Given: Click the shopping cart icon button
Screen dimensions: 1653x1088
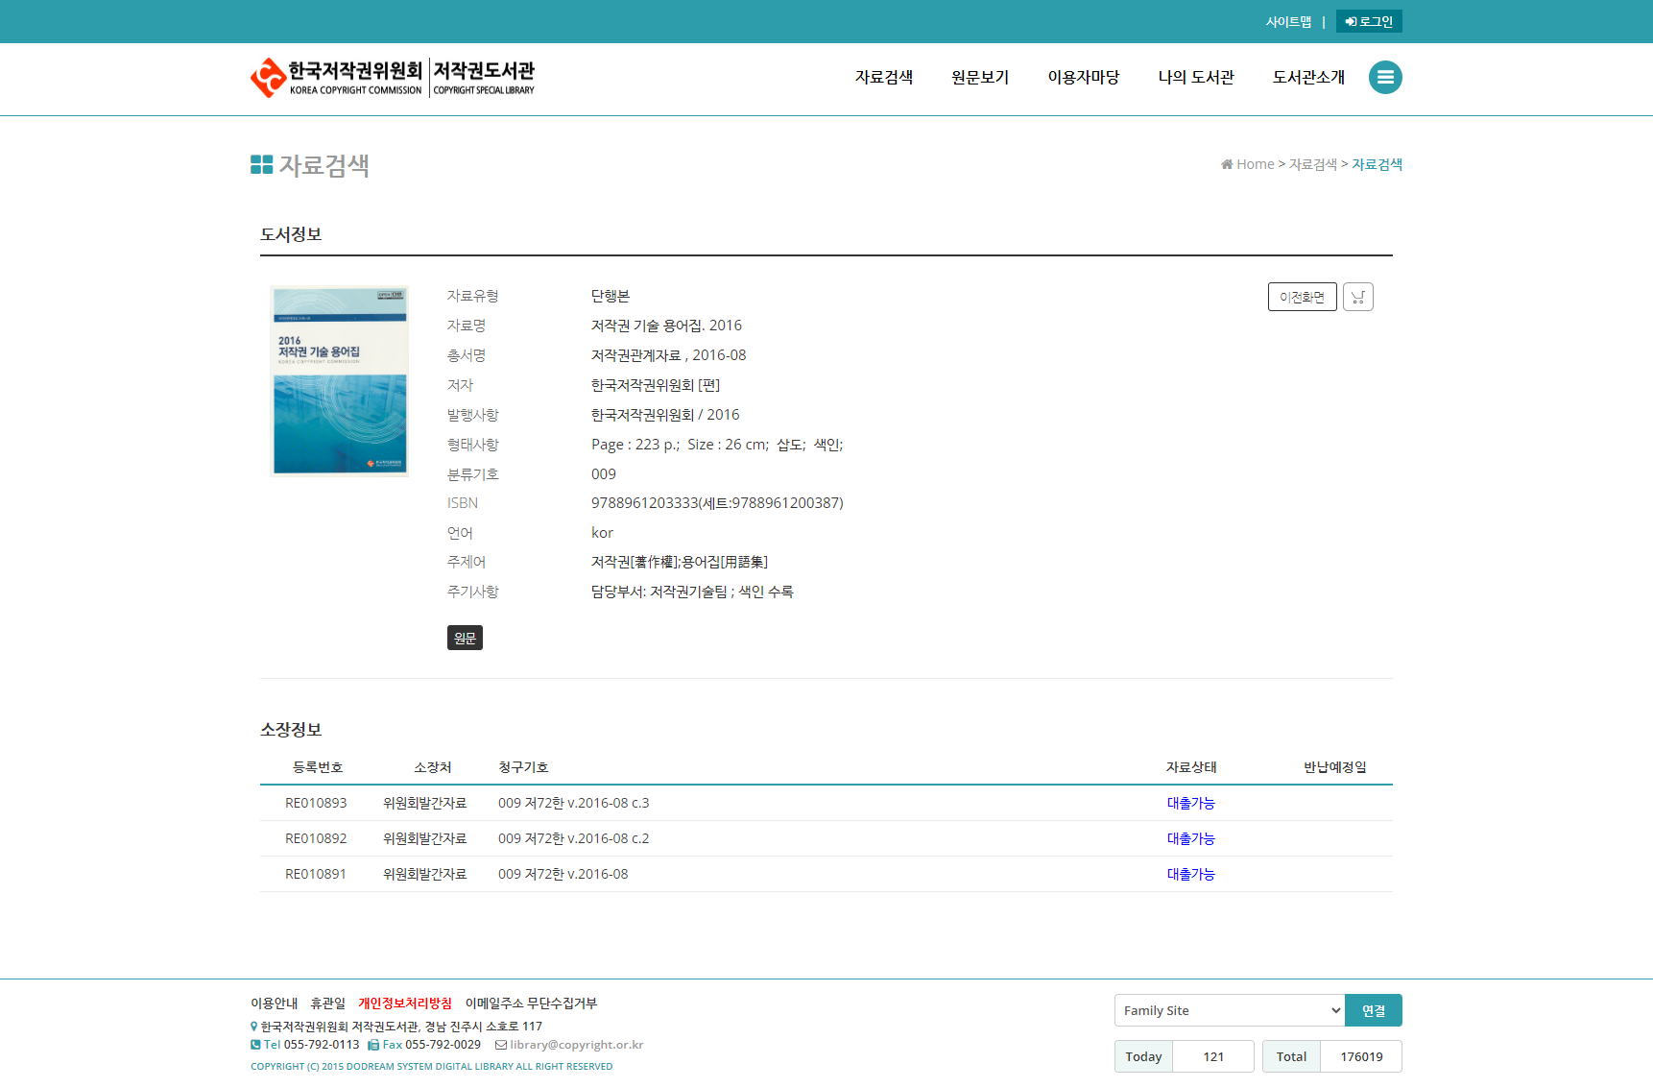Looking at the screenshot, I should (x=1357, y=297).
